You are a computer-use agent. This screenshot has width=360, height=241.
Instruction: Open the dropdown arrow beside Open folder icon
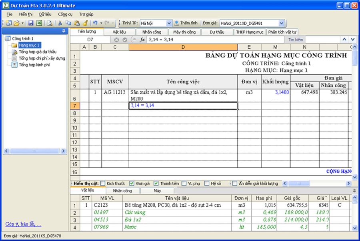coord(23,23)
